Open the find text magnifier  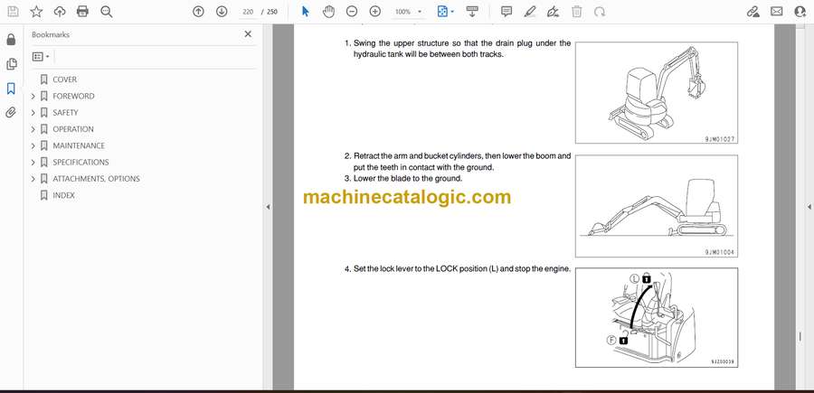(x=107, y=12)
